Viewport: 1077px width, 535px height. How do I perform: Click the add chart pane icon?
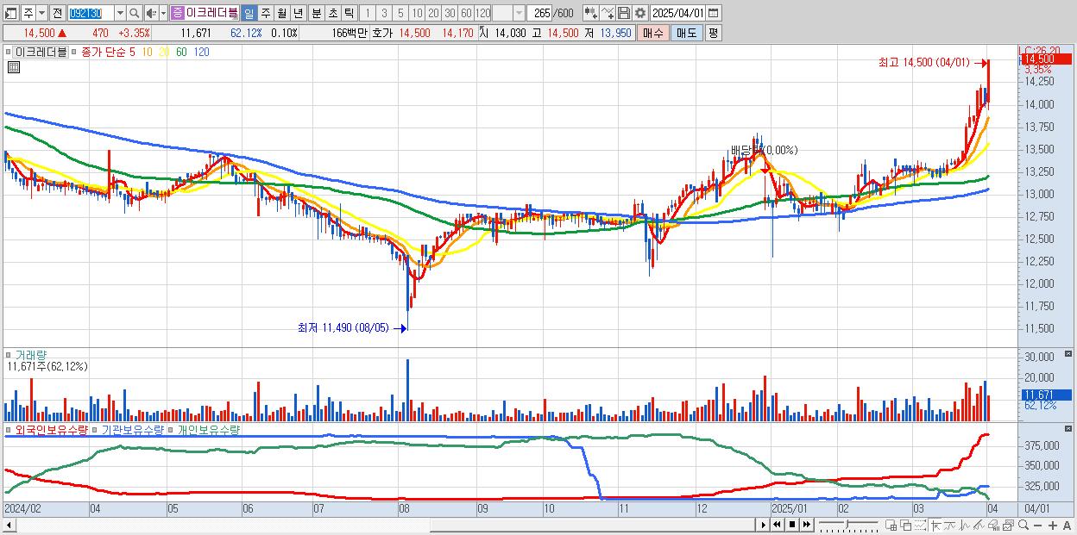tap(891, 526)
